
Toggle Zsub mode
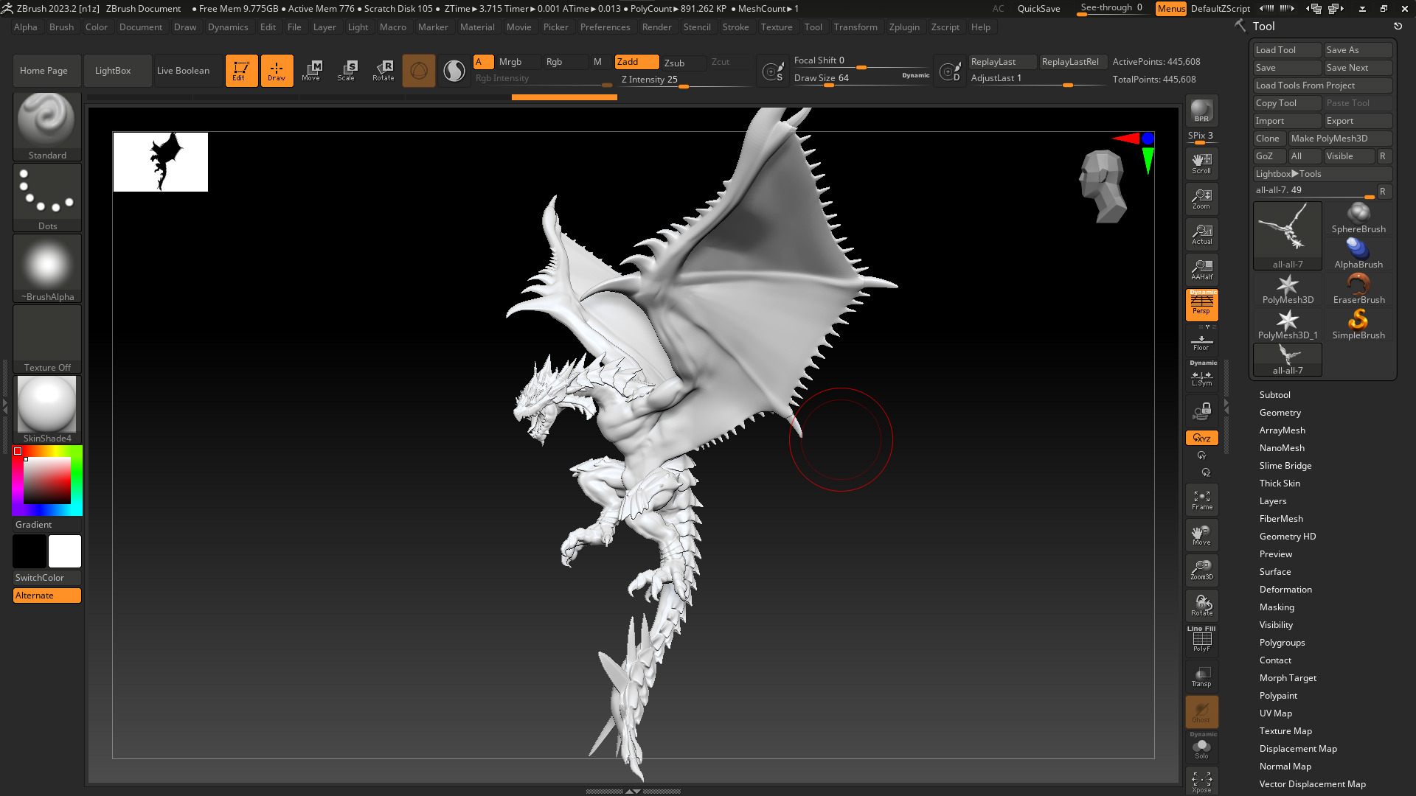click(x=682, y=63)
